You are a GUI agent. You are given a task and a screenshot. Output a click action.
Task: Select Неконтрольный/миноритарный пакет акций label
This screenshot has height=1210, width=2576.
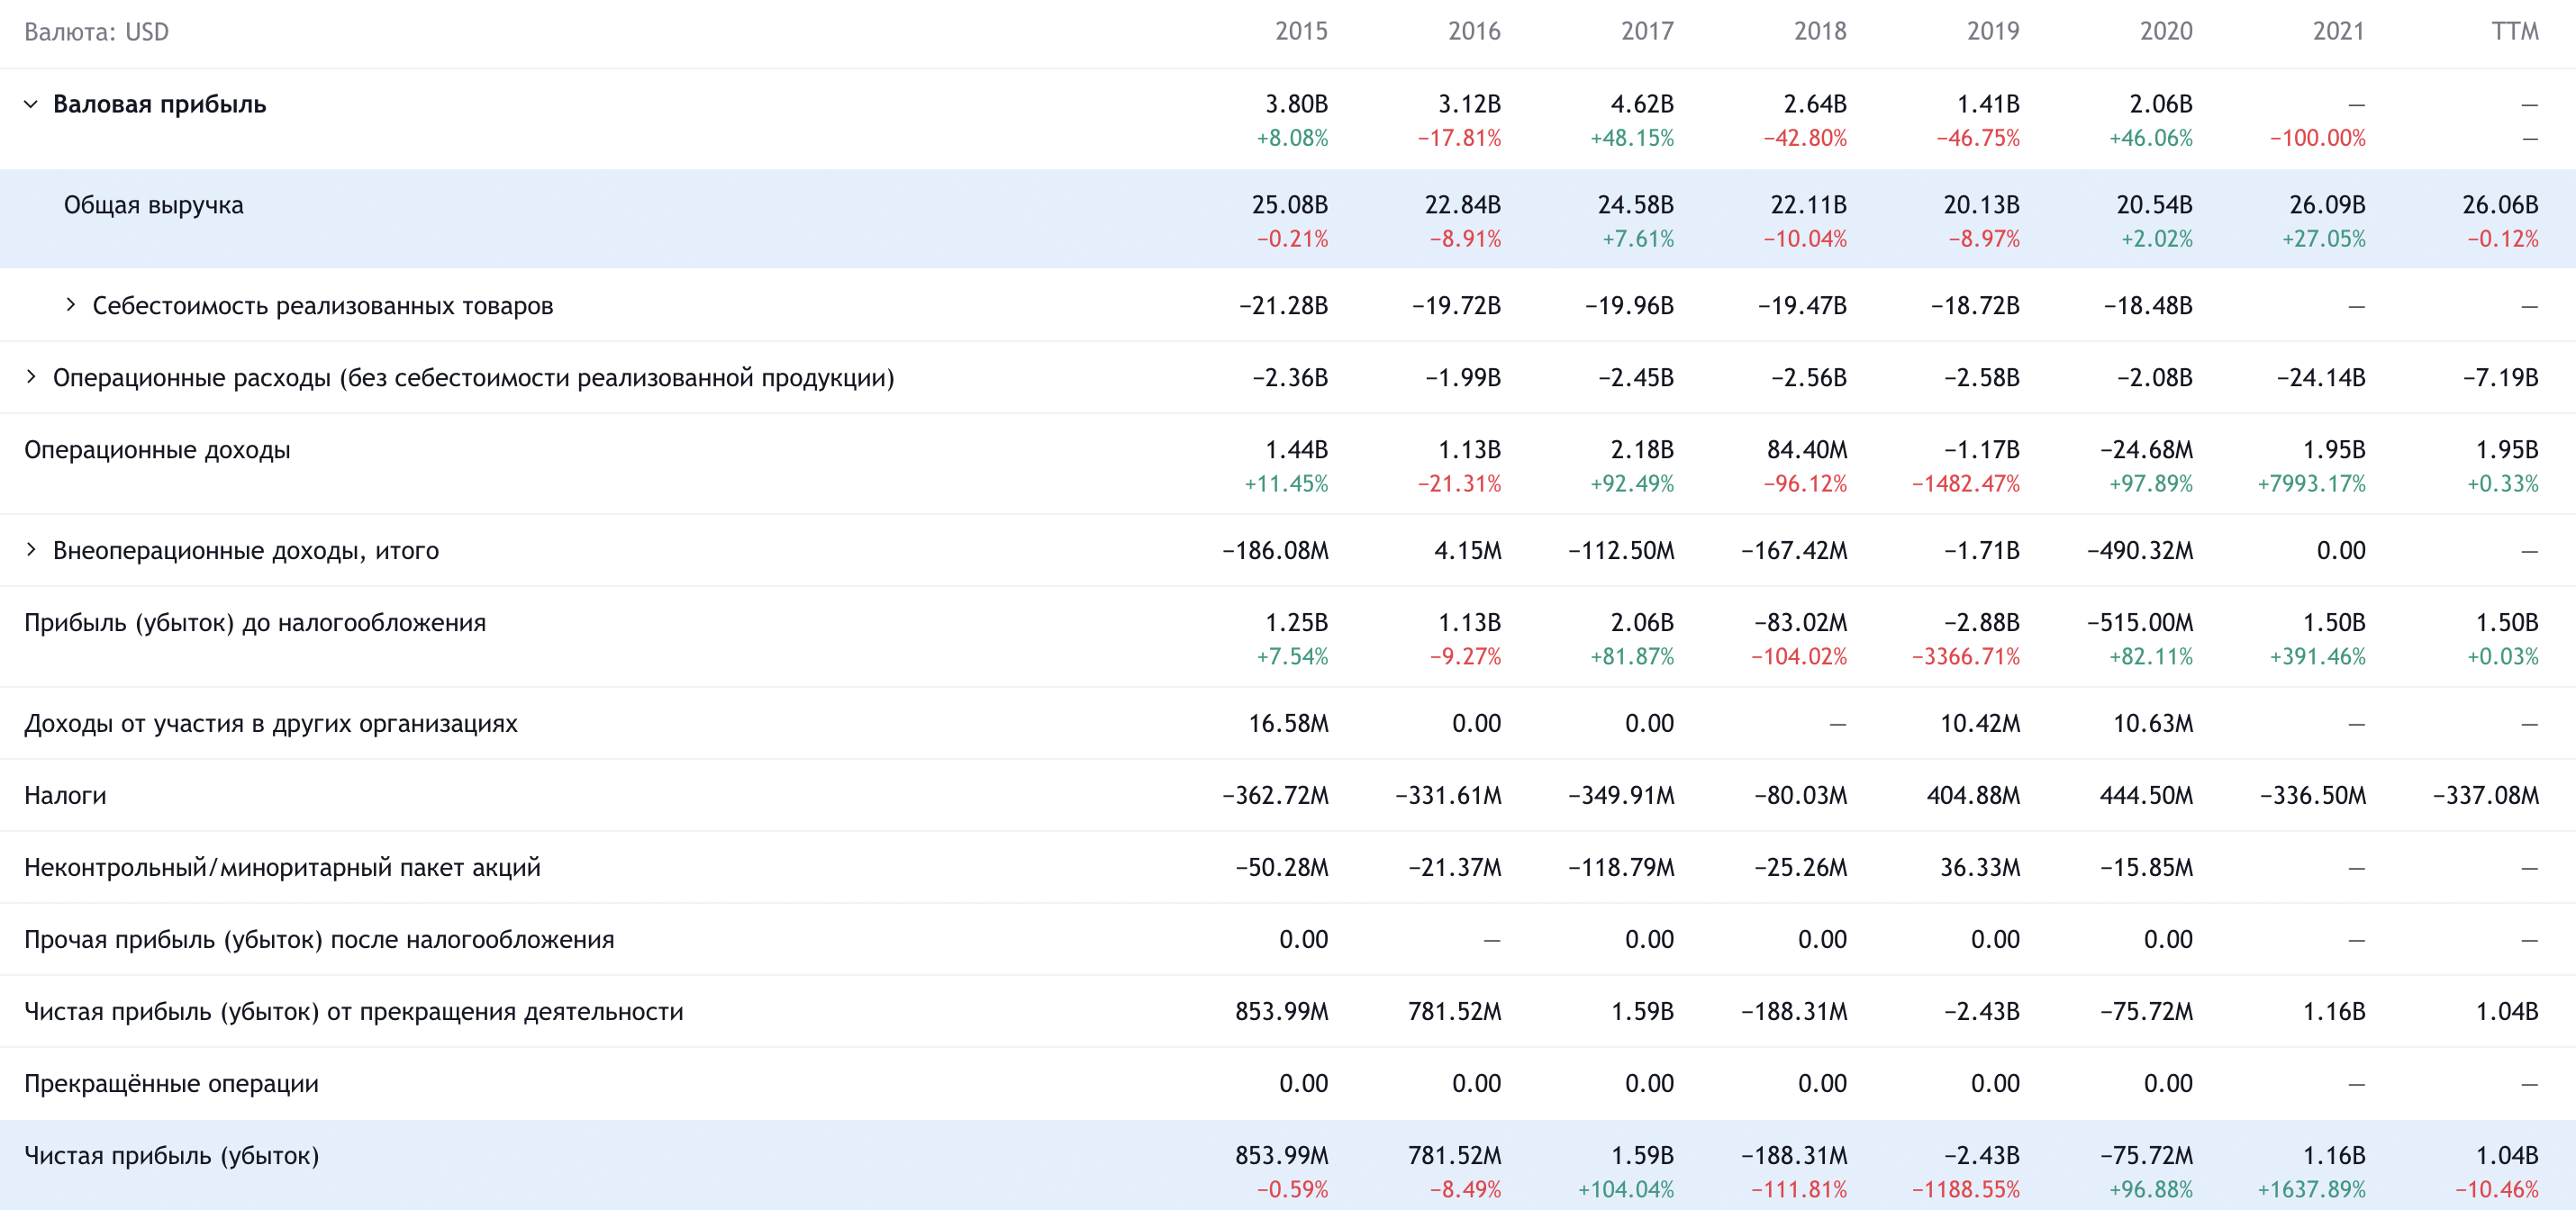coord(283,867)
